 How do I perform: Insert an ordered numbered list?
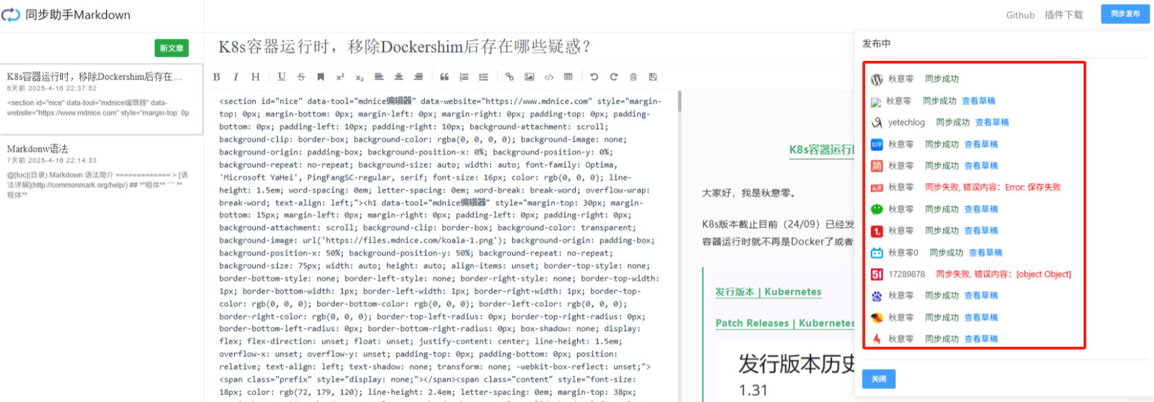point(464,77)
